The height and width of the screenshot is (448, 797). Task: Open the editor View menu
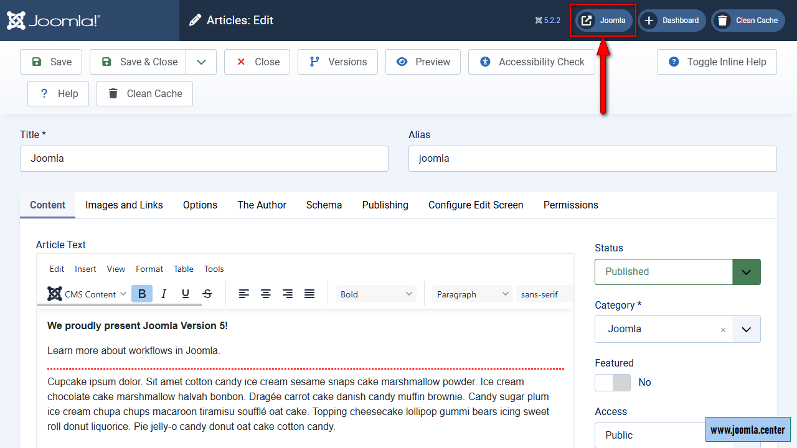[x=116, y=269]
